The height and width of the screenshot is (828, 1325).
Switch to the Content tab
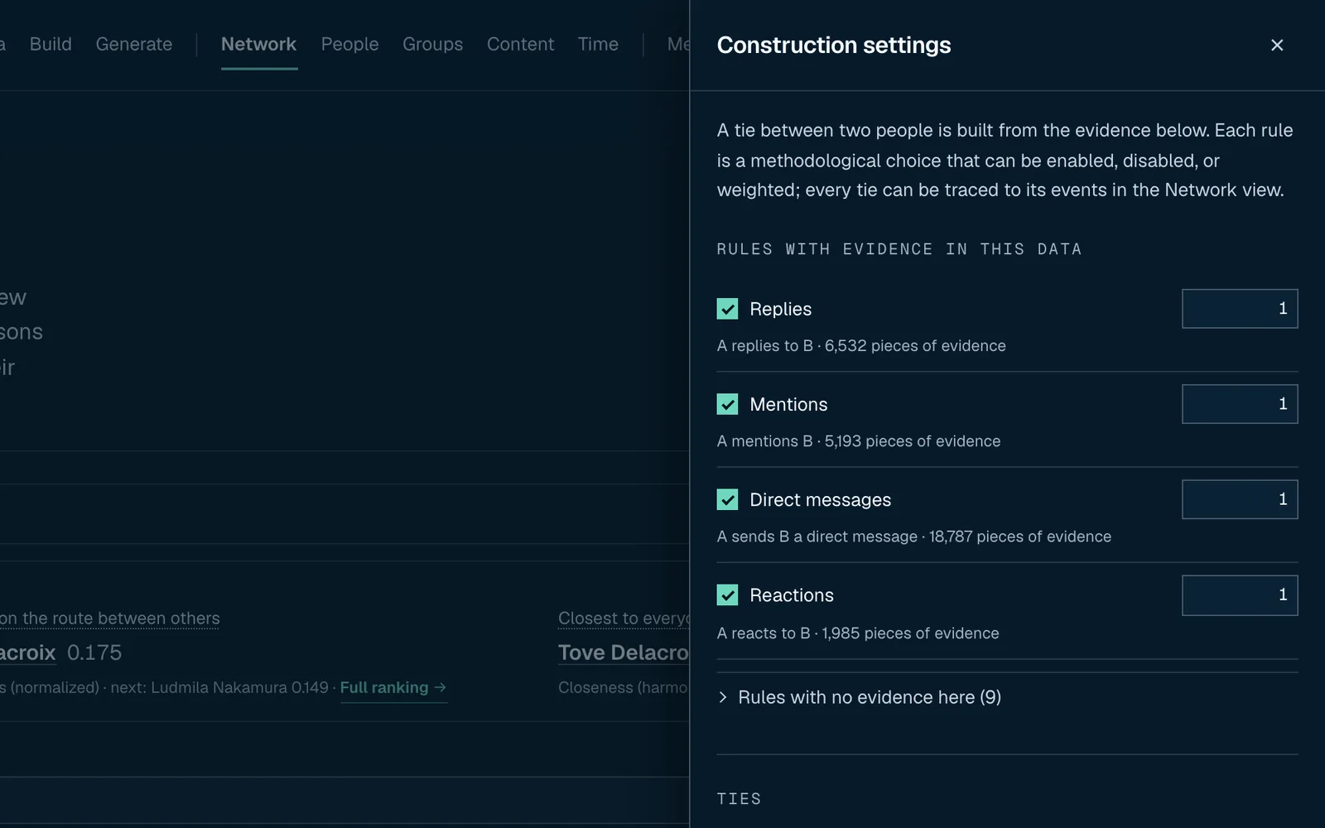point(520,44)
